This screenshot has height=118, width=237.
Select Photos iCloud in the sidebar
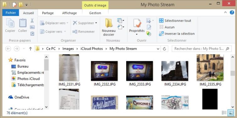coord(25,79)
